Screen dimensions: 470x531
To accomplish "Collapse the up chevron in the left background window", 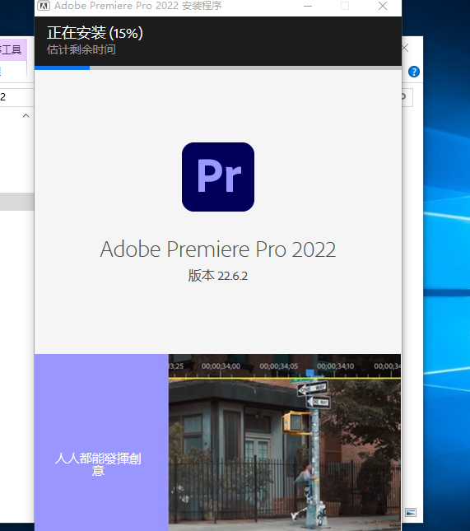I will 26,116.
